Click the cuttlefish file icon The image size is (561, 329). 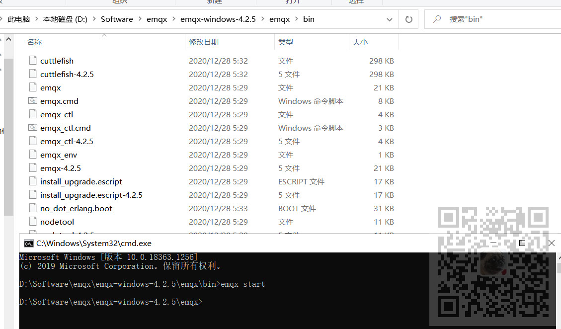point(33,61)
